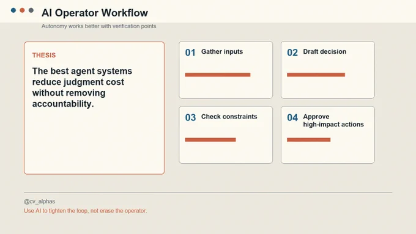This screenshot has width=416, height=234.
Task: Click the thesis statement text
Action: pyautogui.click(x=82, y=87)
